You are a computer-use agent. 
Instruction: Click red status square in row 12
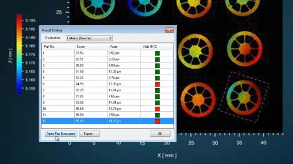157,121
